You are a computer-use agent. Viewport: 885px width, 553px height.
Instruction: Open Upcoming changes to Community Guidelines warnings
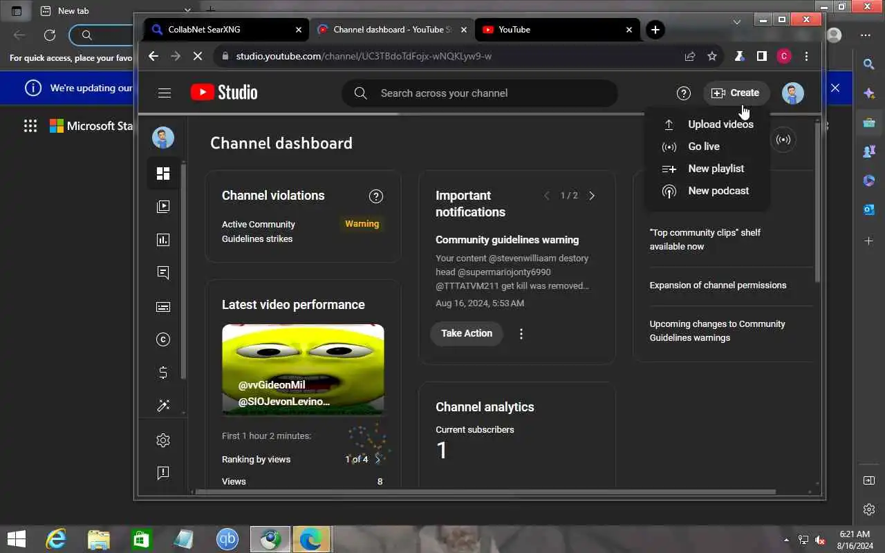[717, 330]
